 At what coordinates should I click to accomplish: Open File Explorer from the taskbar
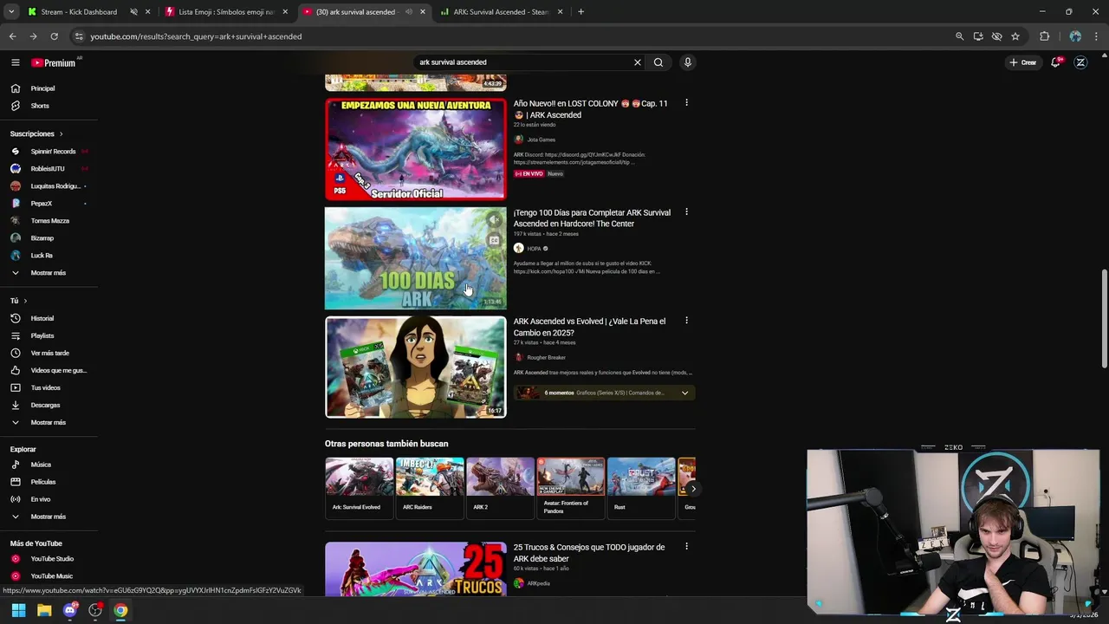point(44,610)
